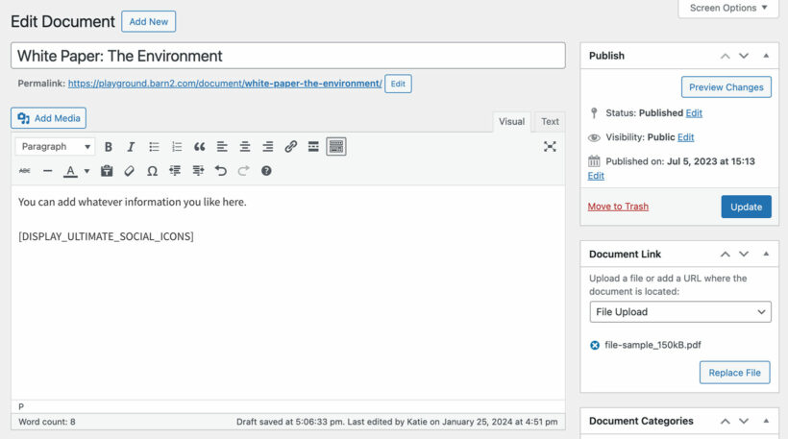The height and width of the screenshot is (439, 788).
Task: Click Move to Trash
Action: [x=618, y=207]
